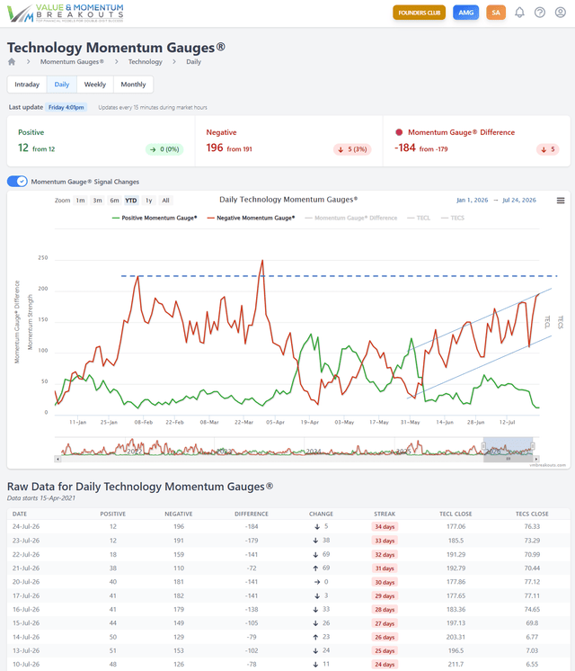Open Momentum Gauges breadcrumb link

[x=72, y=62]
